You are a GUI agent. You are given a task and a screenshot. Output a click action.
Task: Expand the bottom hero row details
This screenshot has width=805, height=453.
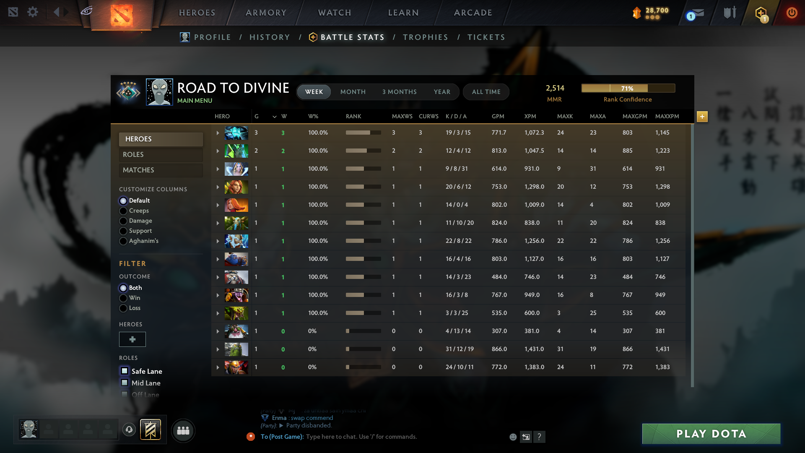[218, 367]
